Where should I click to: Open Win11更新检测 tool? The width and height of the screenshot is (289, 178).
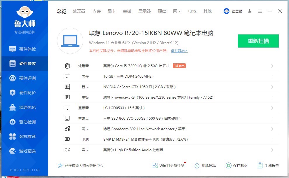click(169, 165)
